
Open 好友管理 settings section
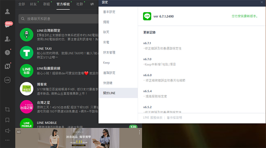118,52
